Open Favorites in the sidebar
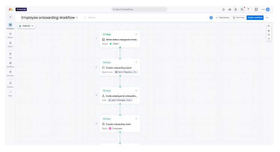The image size is (280, 152). pos(10,84)
